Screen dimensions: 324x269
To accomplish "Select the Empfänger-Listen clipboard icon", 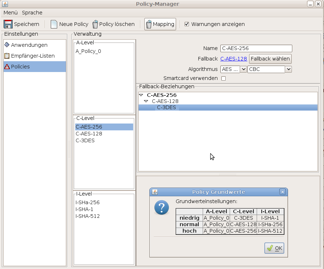I will (x=7, y=56).
